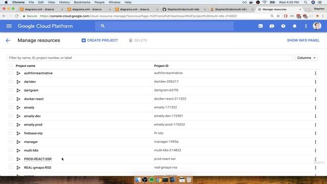This screenshot has width=327, height=184.
Task: Select project ID multi-k8s-214822
Action: pyautogui.click(x=168, y=150)
